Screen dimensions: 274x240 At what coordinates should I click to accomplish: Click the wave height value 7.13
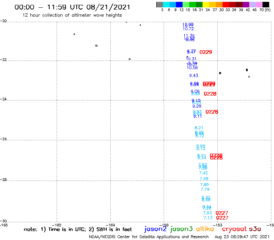(208, 218)
